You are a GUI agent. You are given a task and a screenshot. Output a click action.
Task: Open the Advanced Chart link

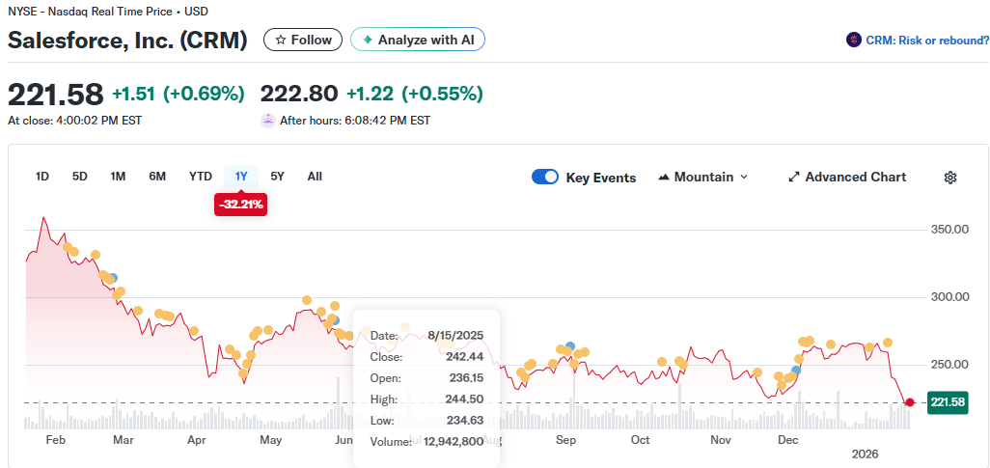pos(847,178)
